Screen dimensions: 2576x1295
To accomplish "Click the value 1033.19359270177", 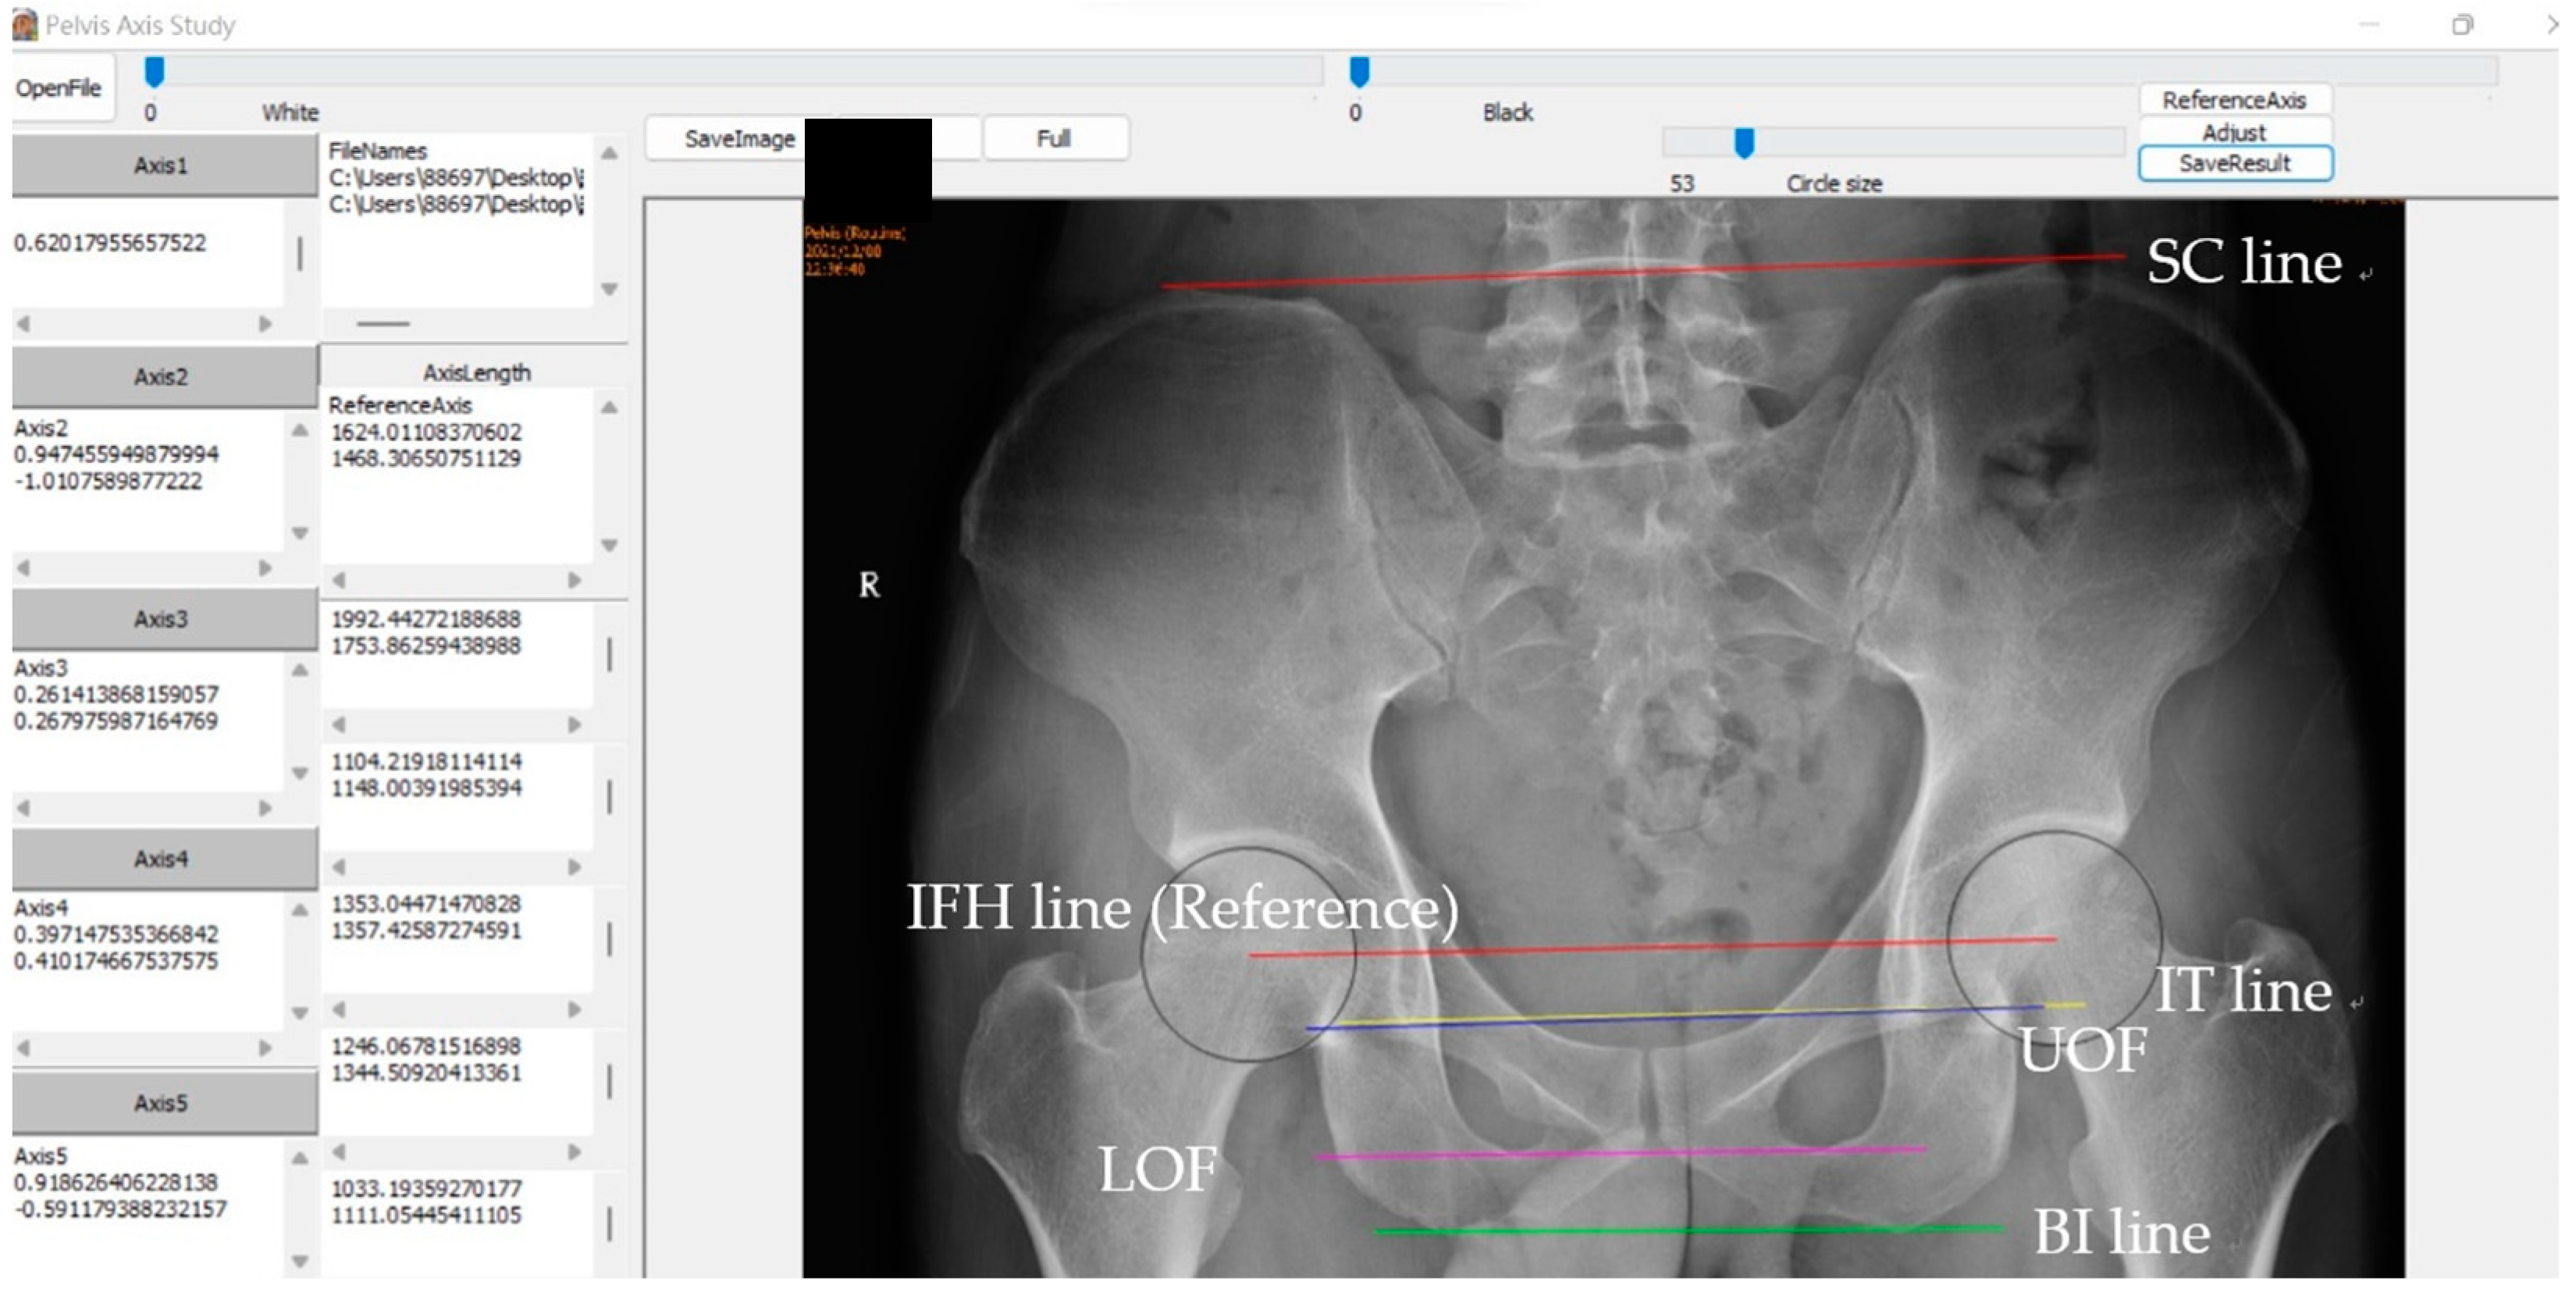I will (426, 1189).
